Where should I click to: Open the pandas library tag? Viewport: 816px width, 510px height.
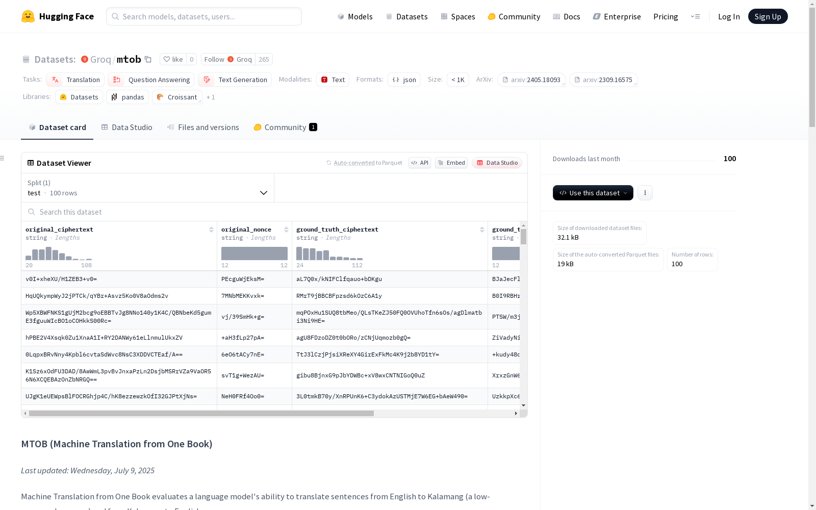[x=127, y=97]
